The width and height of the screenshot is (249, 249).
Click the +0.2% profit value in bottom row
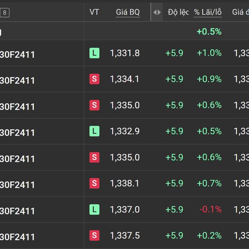pyautogui.click(x=209, y=235)
